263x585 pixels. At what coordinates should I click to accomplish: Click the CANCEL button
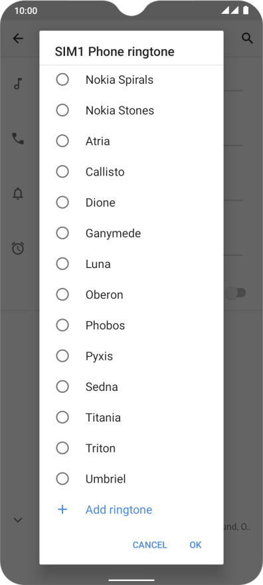[x=149, y=545]
